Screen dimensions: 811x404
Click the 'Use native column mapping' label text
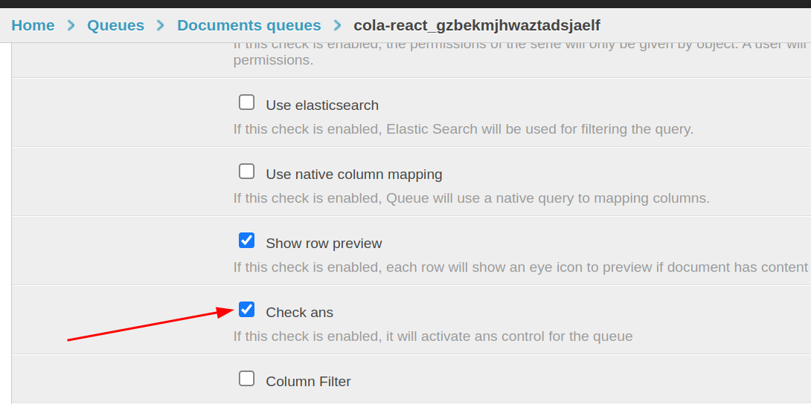(353, 175)
